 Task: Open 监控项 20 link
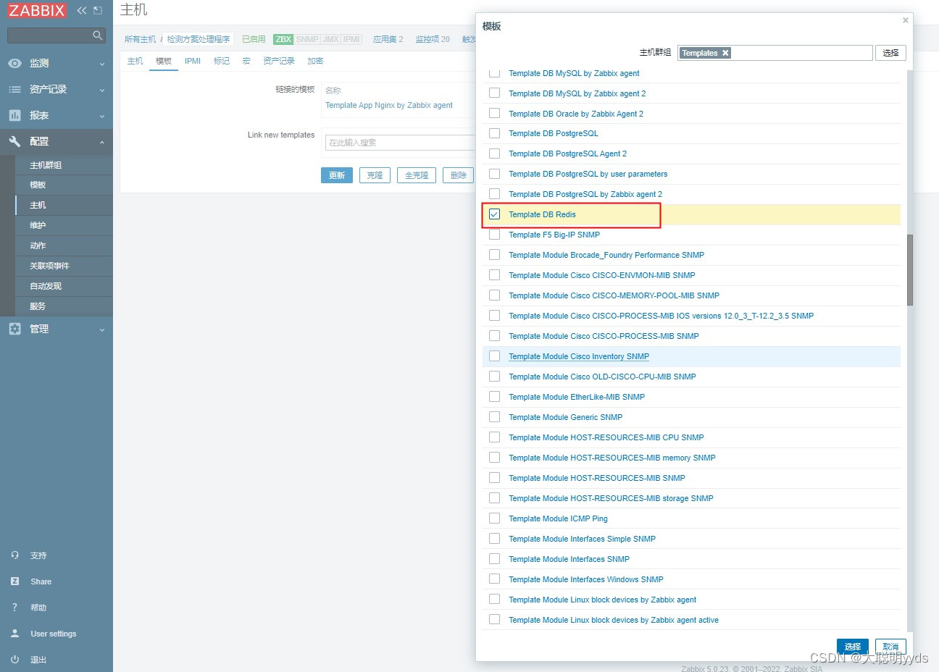433,39
